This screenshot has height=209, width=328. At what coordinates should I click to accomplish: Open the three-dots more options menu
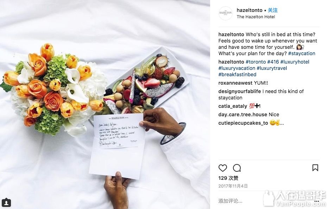tap(317, 201)
